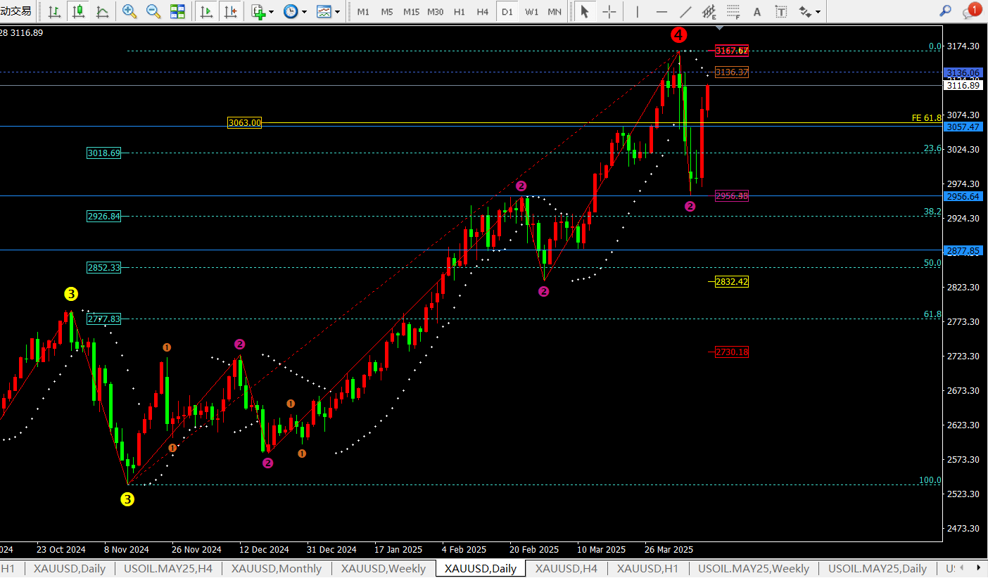Toggle candlestick chart mode
The height and width of the screenshot is (578, 988).
78,11
